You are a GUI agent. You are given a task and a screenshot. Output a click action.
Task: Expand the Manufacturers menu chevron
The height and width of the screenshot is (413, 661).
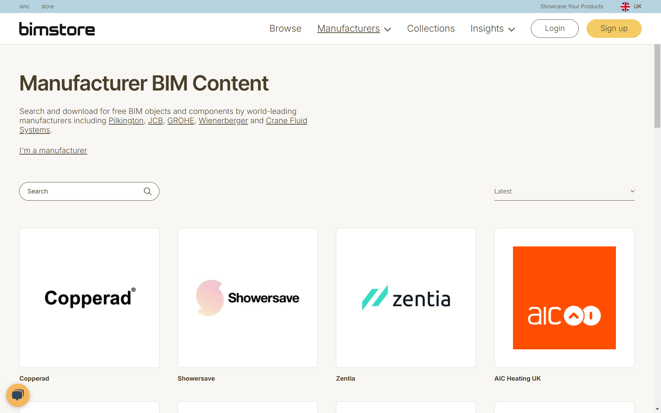click(x=388, y=30)
